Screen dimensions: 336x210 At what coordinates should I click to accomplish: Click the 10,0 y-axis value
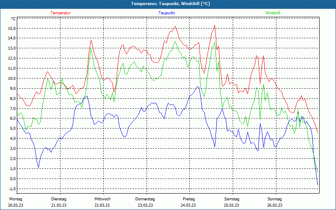coord(12,79)
